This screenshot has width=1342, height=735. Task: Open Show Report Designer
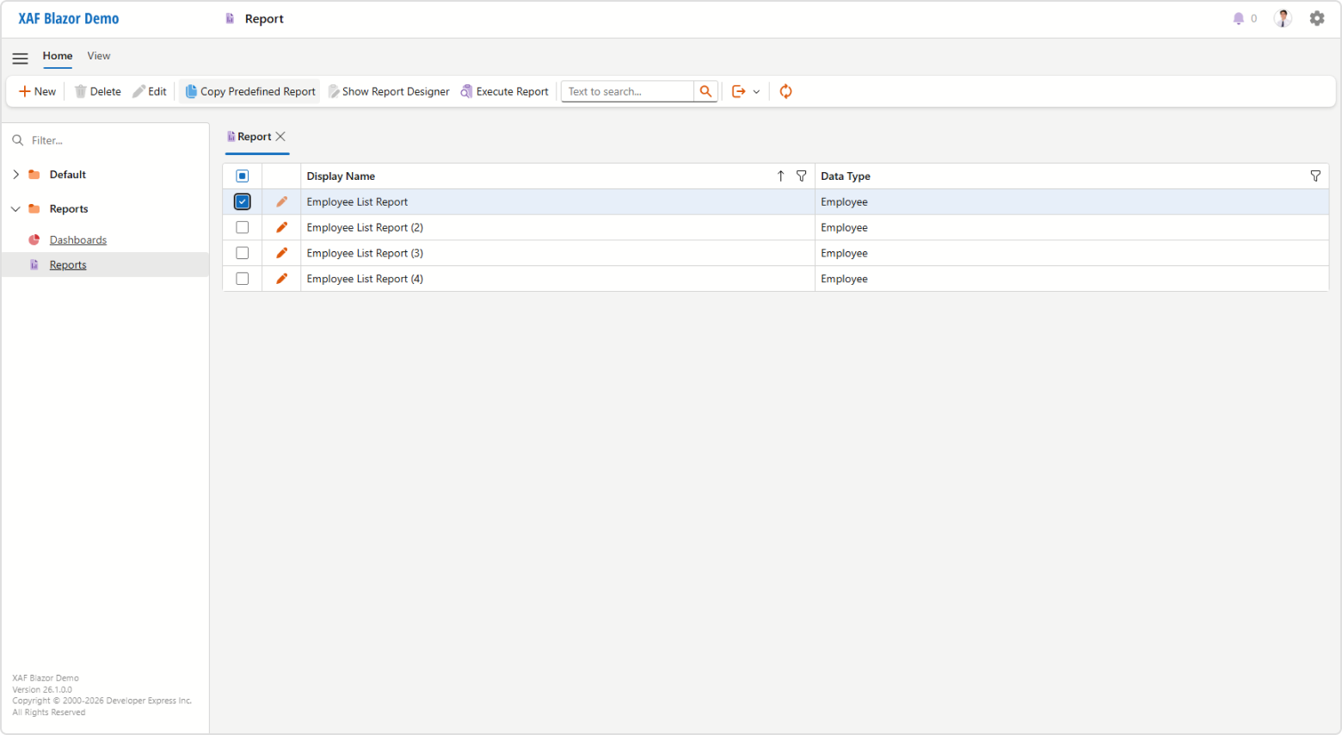[389, 91]
